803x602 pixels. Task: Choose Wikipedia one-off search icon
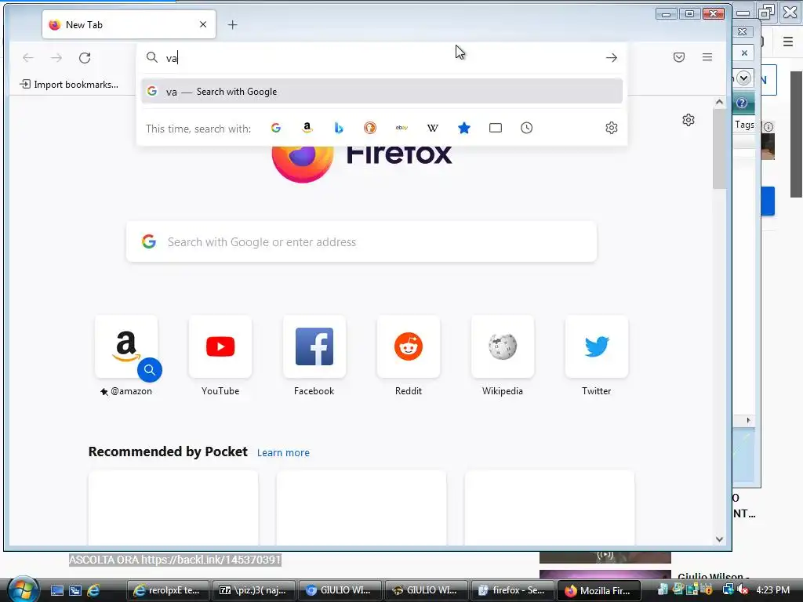[x=433, y=128]
